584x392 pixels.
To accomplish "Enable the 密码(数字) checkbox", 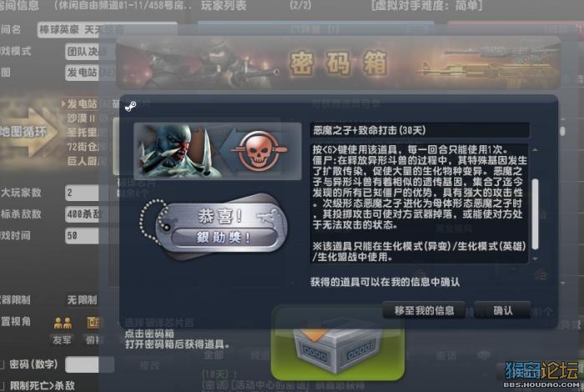I will coord(1,364).
